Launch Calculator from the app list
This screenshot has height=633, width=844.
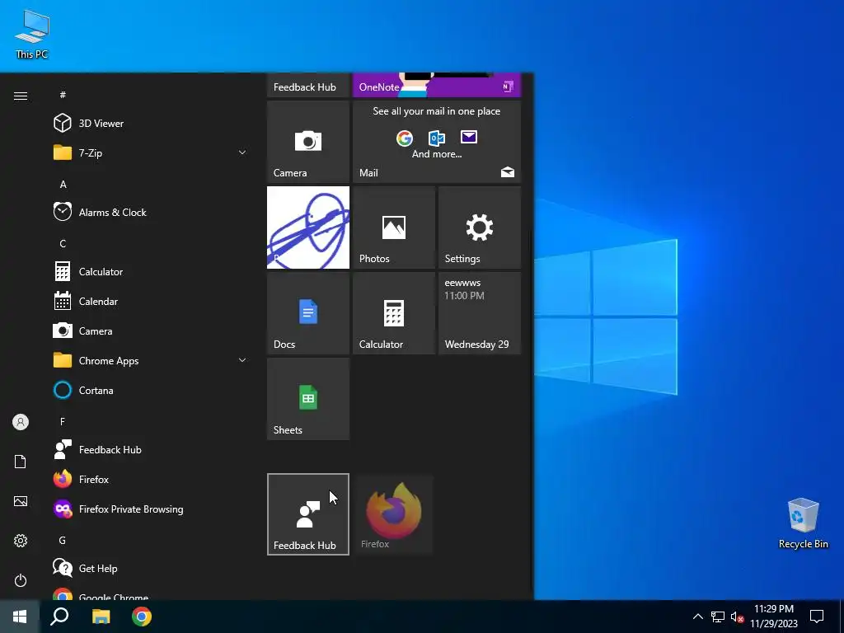point(151,272)
